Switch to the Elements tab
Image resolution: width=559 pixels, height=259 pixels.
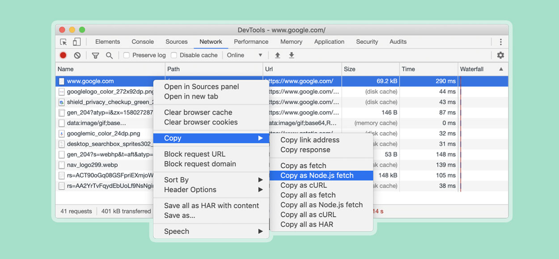click(107, 42)
